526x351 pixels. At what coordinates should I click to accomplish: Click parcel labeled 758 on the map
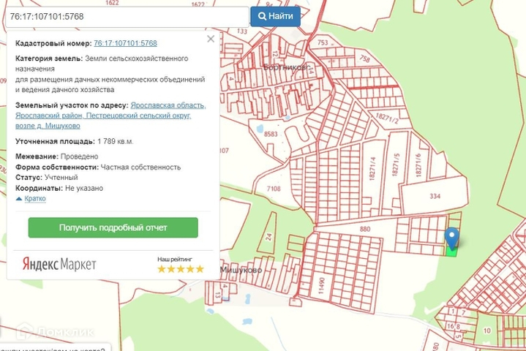[365, 58]
